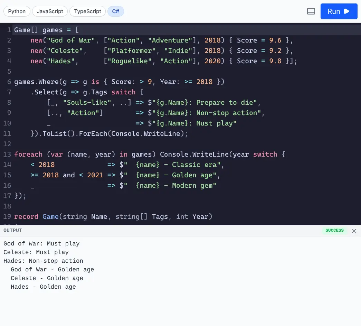The image size is (361, 326).
Task: Switch to the TypeScript language tab
Action: click(x=87, y=11)
